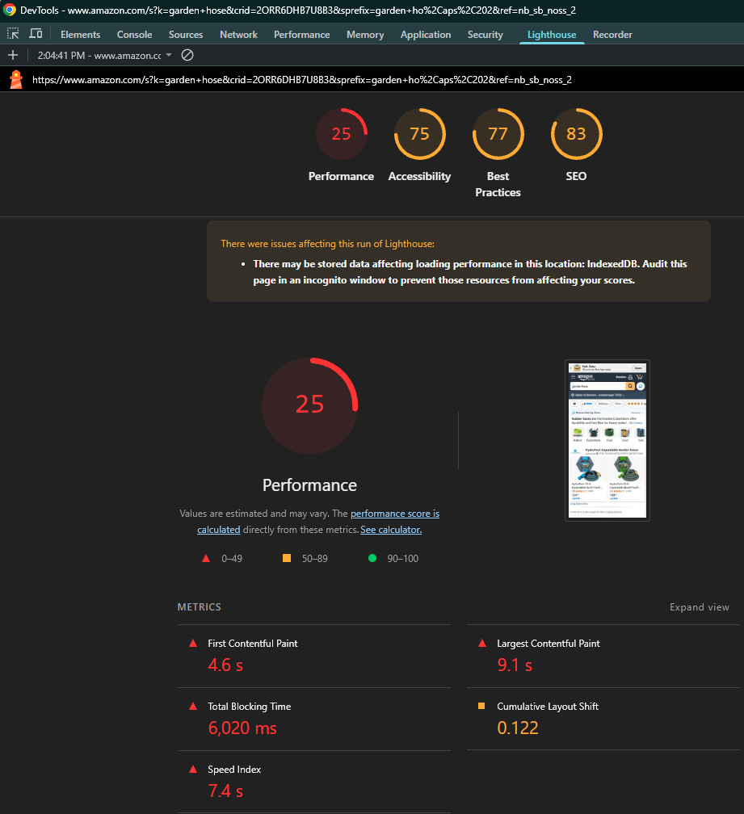The image size is (744, 814).
Task: Open the Sources tab
Action: coord(185,34)
